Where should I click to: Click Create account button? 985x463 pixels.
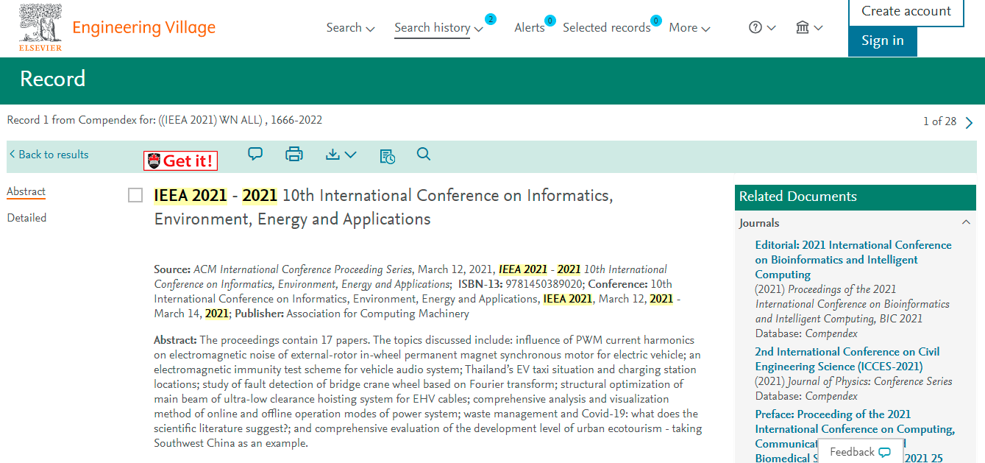tap(906, 11)
